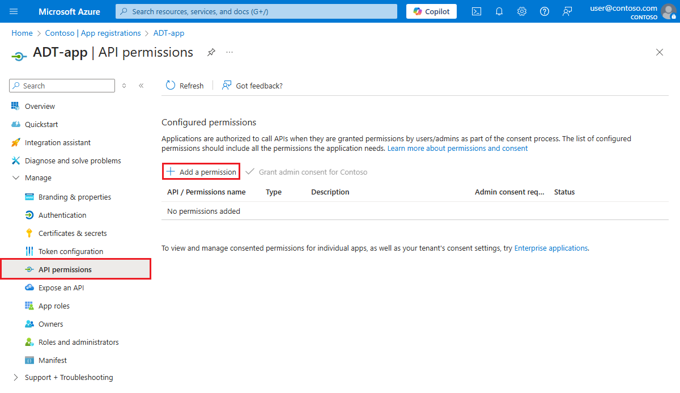Go to Certificates & secrets
The image size is (680, 393).
(x=73, y=234)
